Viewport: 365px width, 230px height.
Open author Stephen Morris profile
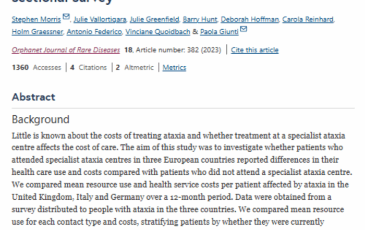(36, 19)
